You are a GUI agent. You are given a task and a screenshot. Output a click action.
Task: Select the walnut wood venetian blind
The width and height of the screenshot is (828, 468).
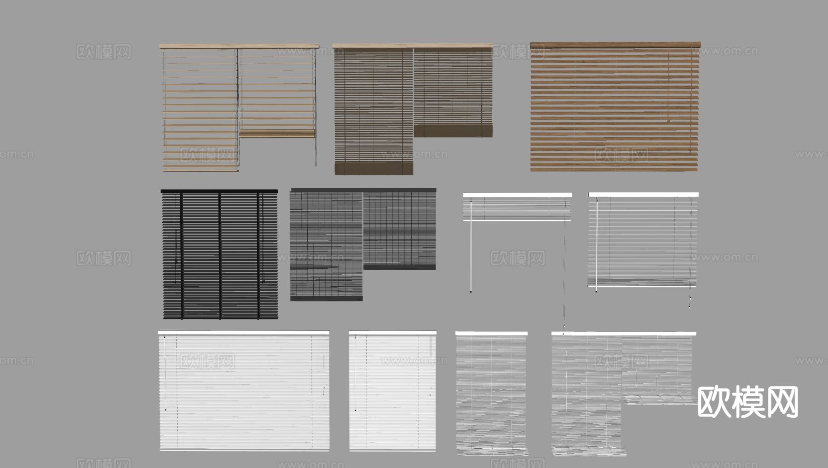(615, 107)
